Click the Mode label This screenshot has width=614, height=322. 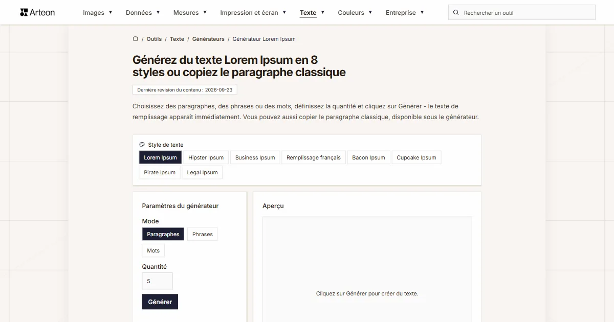pos(150,221)
